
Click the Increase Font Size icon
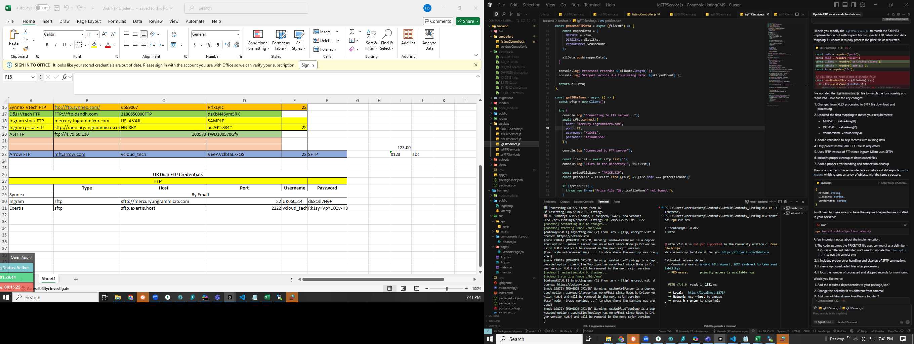104,34
